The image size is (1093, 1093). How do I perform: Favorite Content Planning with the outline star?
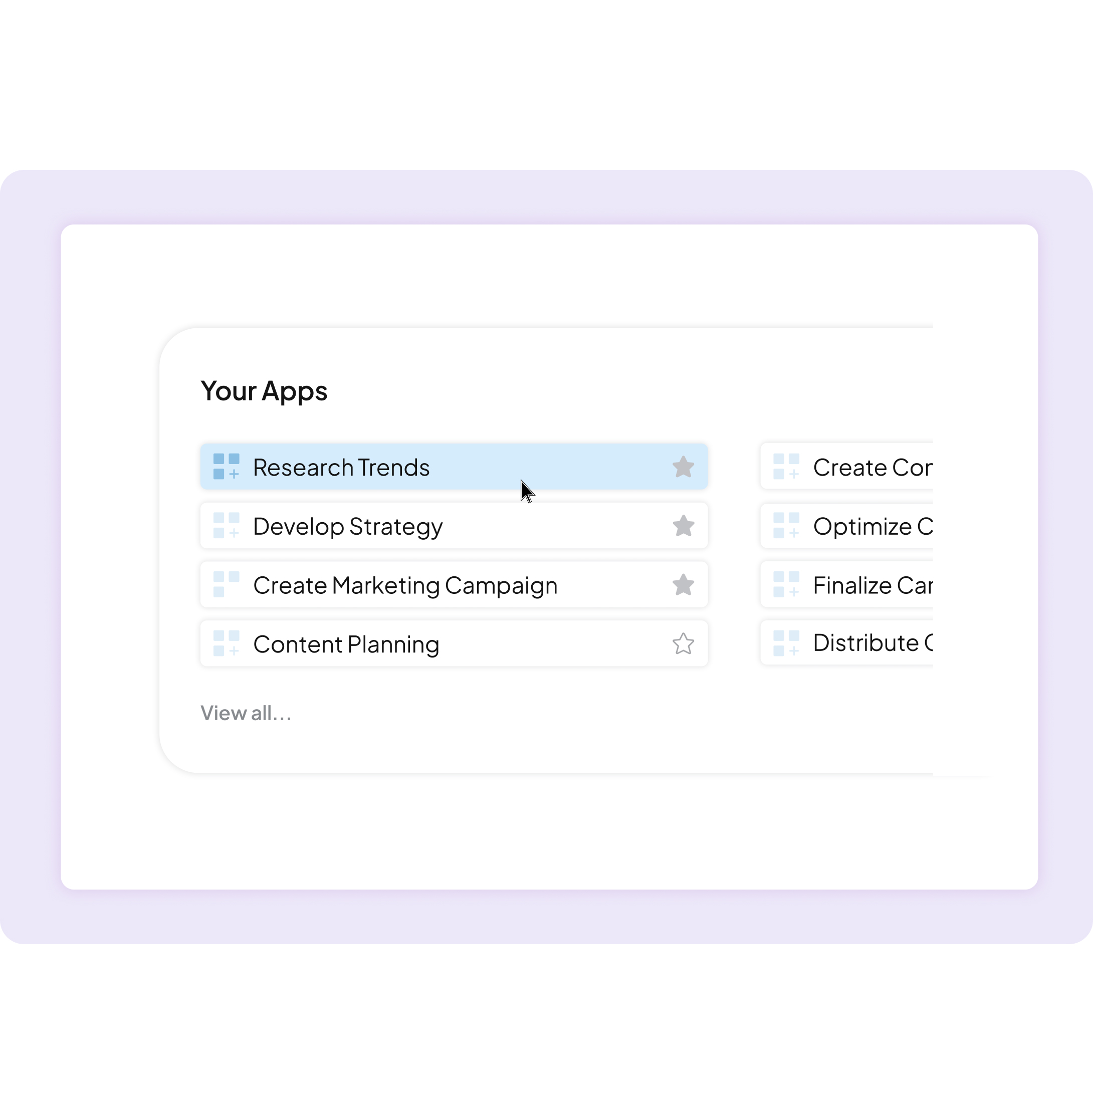pos(684,643)
